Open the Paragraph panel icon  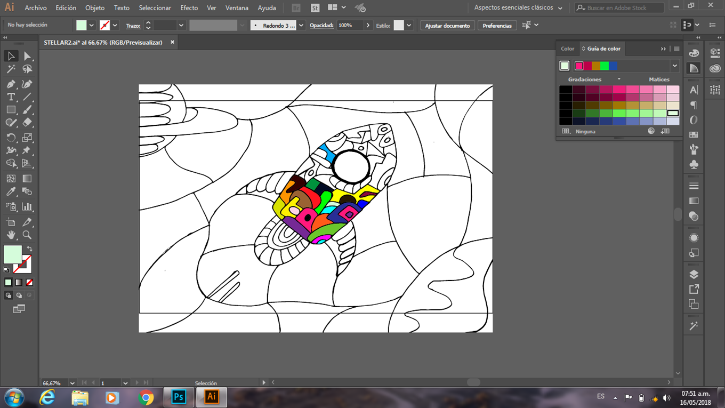click(x=694, y=105)
